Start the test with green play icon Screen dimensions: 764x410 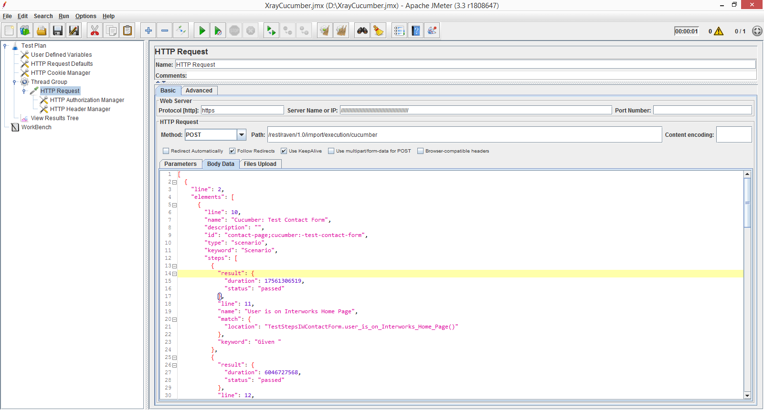coord(202,31)
